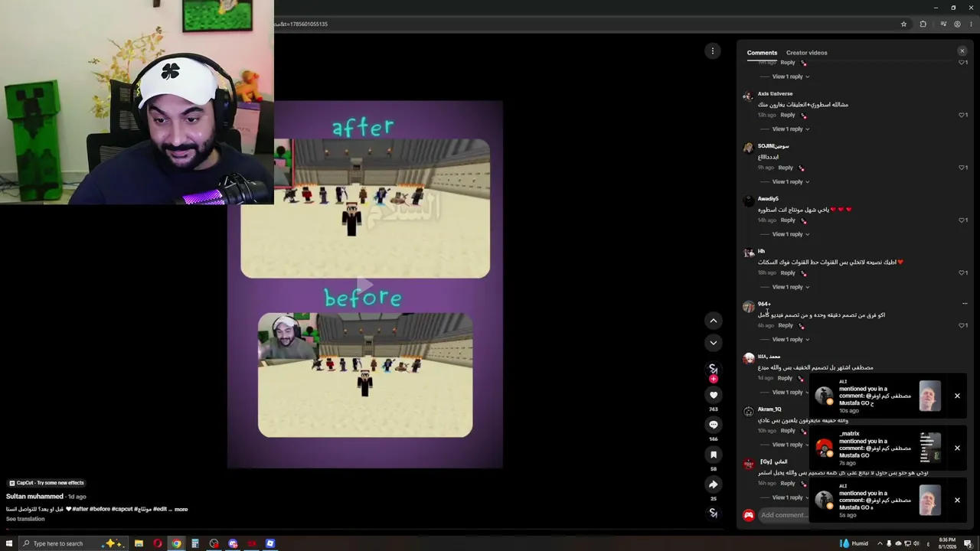Viewport: 980px width, 551px height.
Task: Go to the next video
Action: (713, 342)
